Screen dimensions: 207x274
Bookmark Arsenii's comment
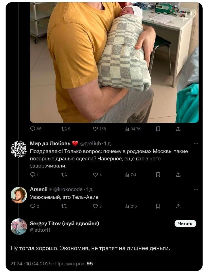pos(158,206)
